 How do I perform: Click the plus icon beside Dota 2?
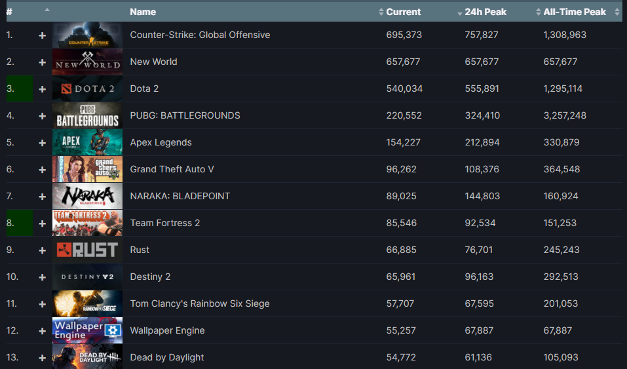pyautogui.click(x=43, y=89)
